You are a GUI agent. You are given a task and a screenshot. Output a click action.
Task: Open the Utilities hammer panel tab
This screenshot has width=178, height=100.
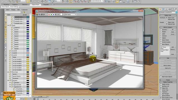(x=175, y=9)
